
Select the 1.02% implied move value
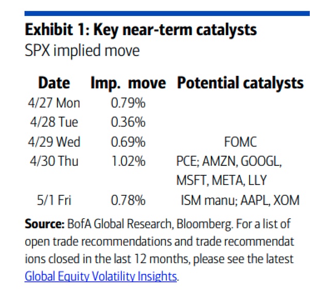coord(128,161)
